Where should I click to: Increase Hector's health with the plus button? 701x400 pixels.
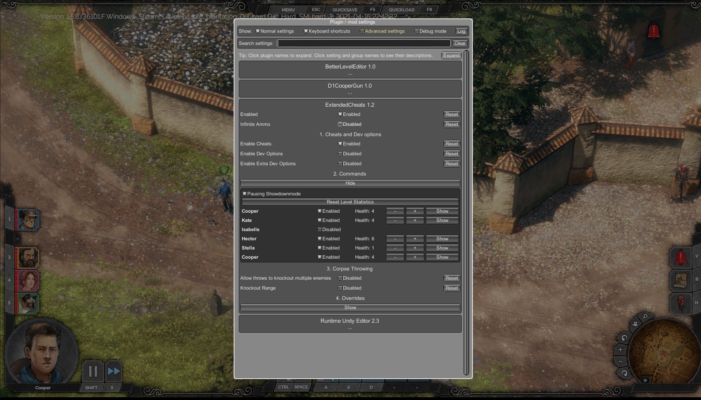(415, 239)
